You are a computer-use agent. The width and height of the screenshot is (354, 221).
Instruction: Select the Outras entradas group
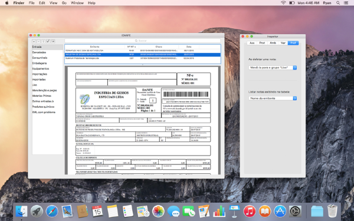point(47,101)
